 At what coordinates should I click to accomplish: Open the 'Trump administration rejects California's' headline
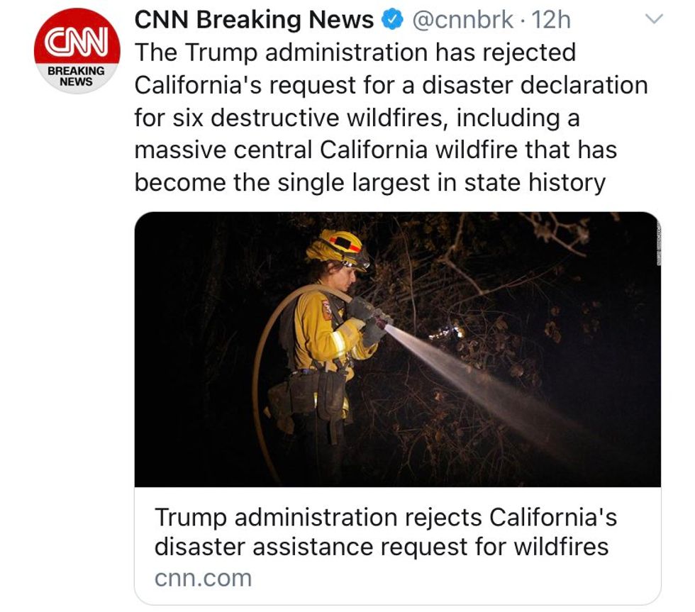385,518
